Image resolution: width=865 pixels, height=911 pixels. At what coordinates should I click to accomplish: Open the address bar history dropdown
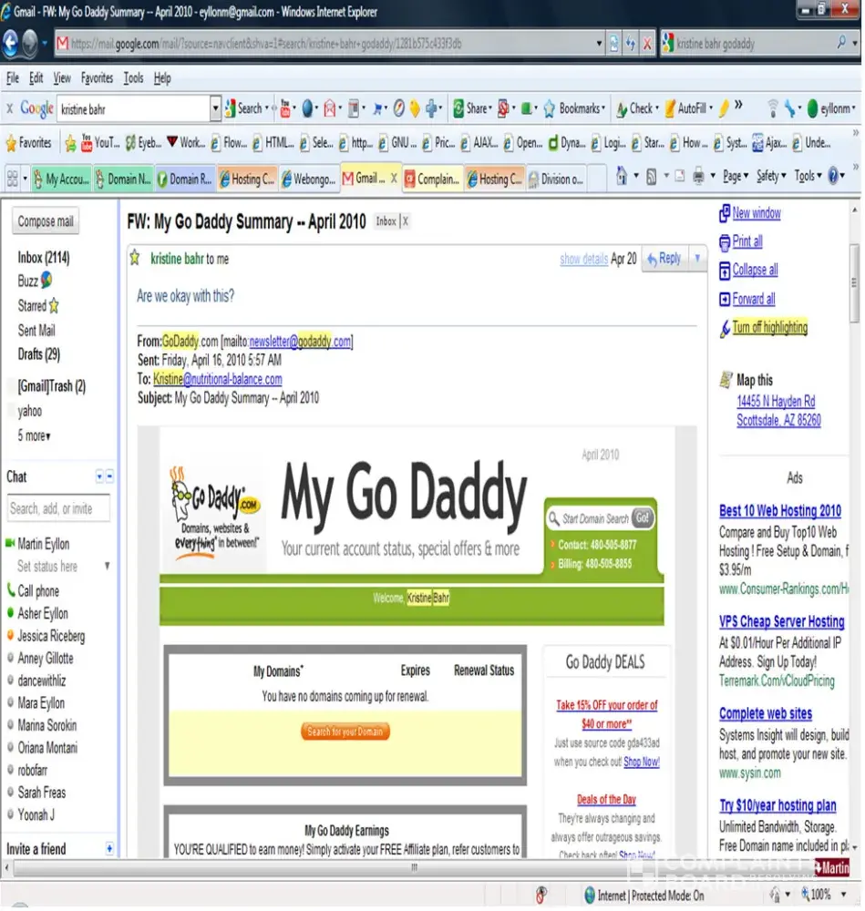pos(599,44)
